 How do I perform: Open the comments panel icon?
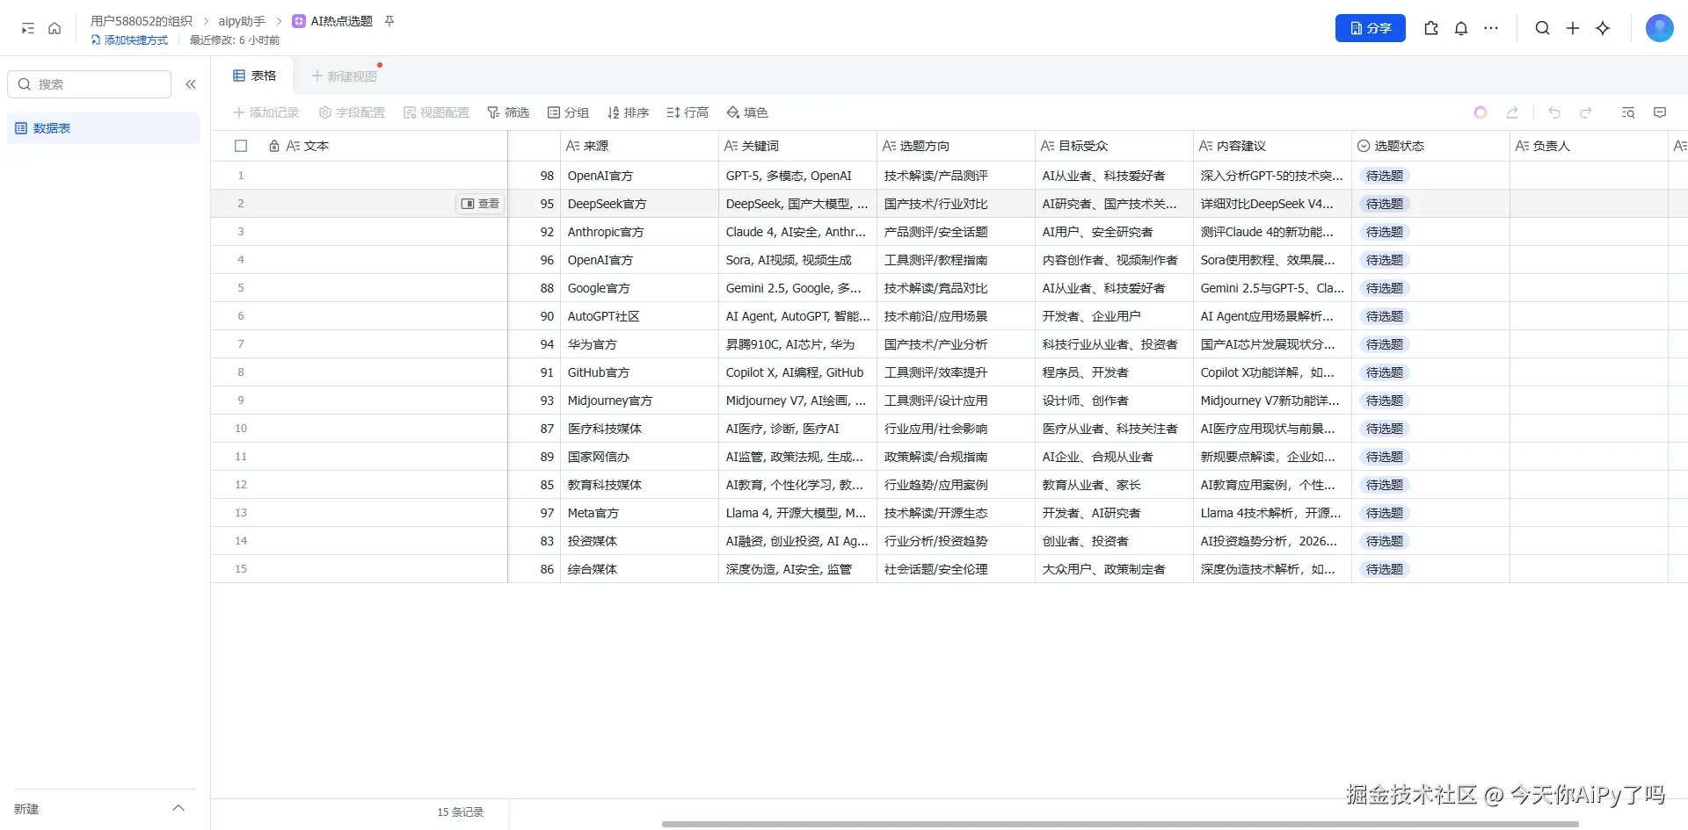click(x=1660, y=112)
